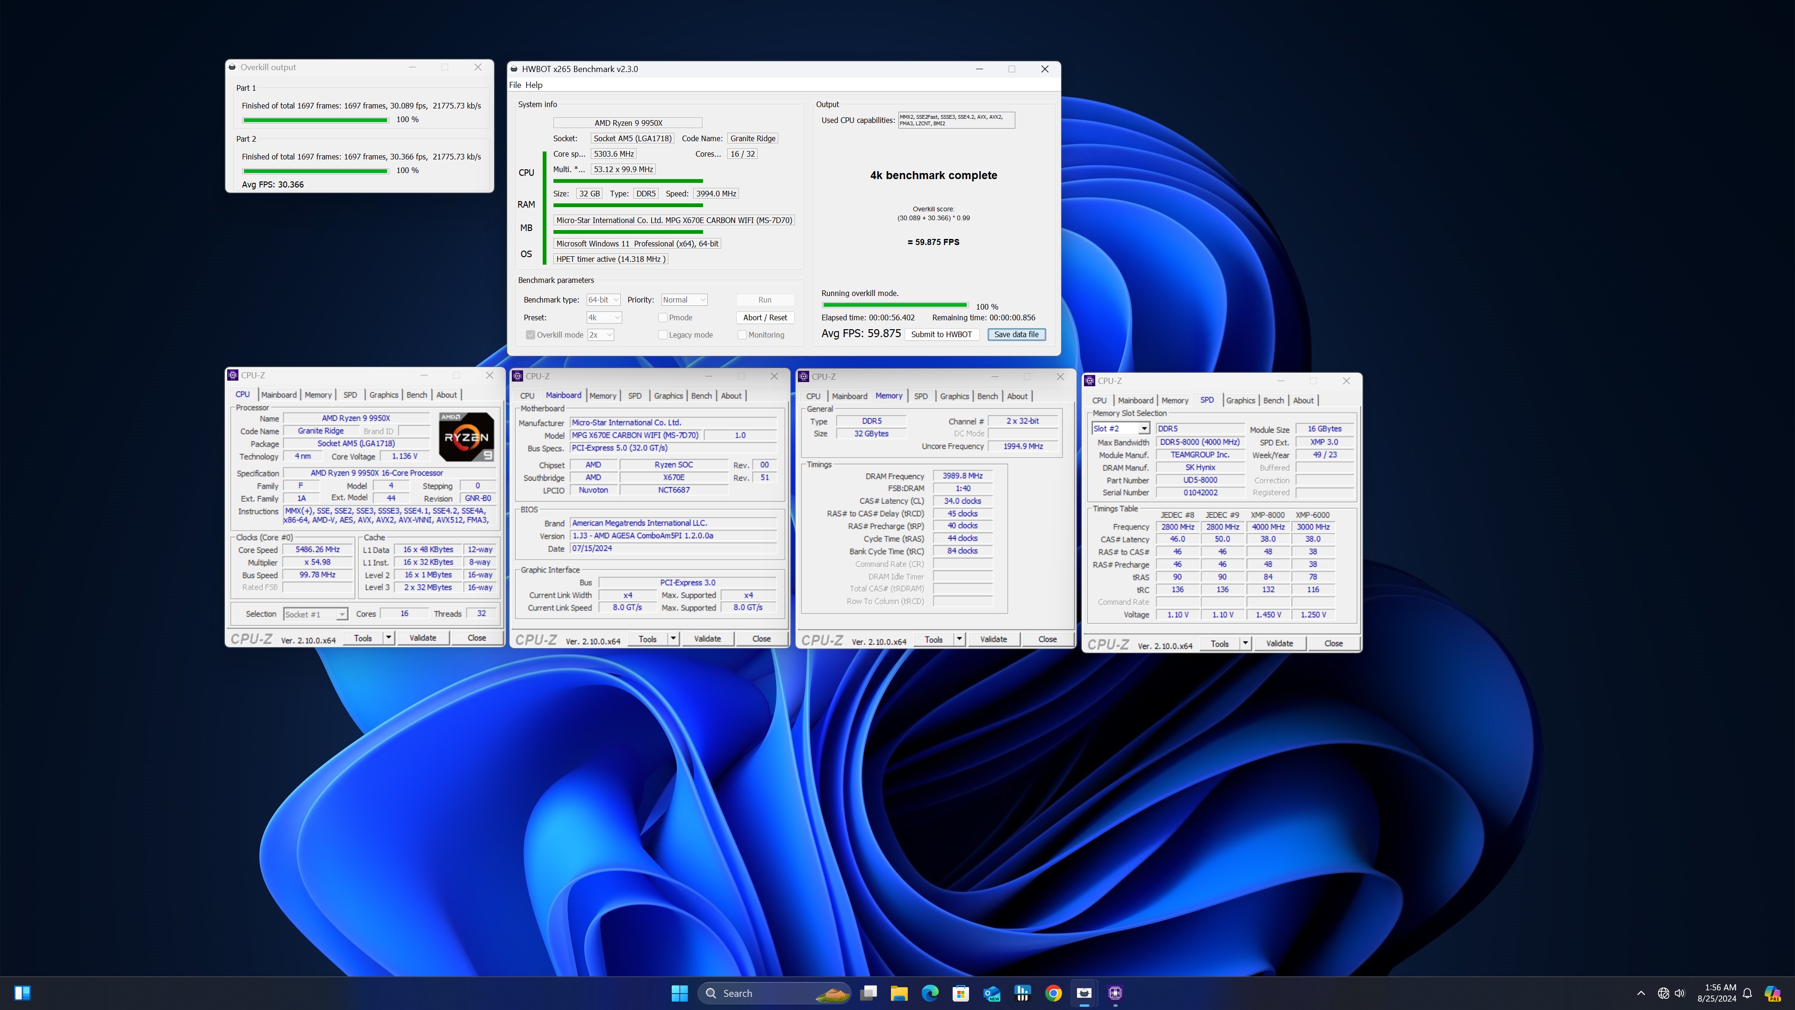
Task: Click the Core Speed 5486.26 MHz value
Action: tap(317, 549)
